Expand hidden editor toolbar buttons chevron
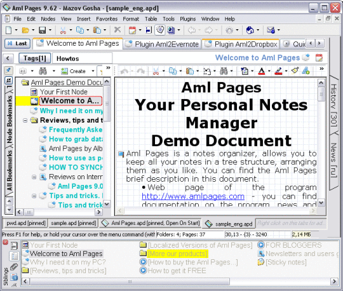Image resolution: width=343 pixels, height=291 pixels. [321, 69]
